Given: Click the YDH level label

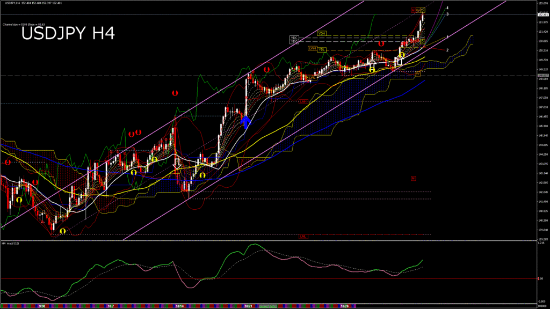Looking at the screenshot, I should 322,33.
